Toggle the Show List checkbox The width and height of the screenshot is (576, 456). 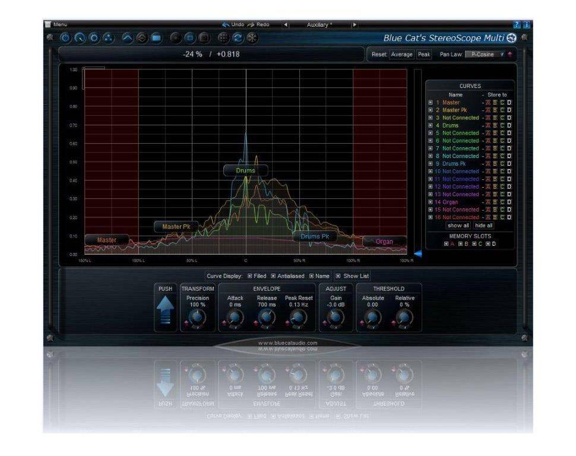338,276
